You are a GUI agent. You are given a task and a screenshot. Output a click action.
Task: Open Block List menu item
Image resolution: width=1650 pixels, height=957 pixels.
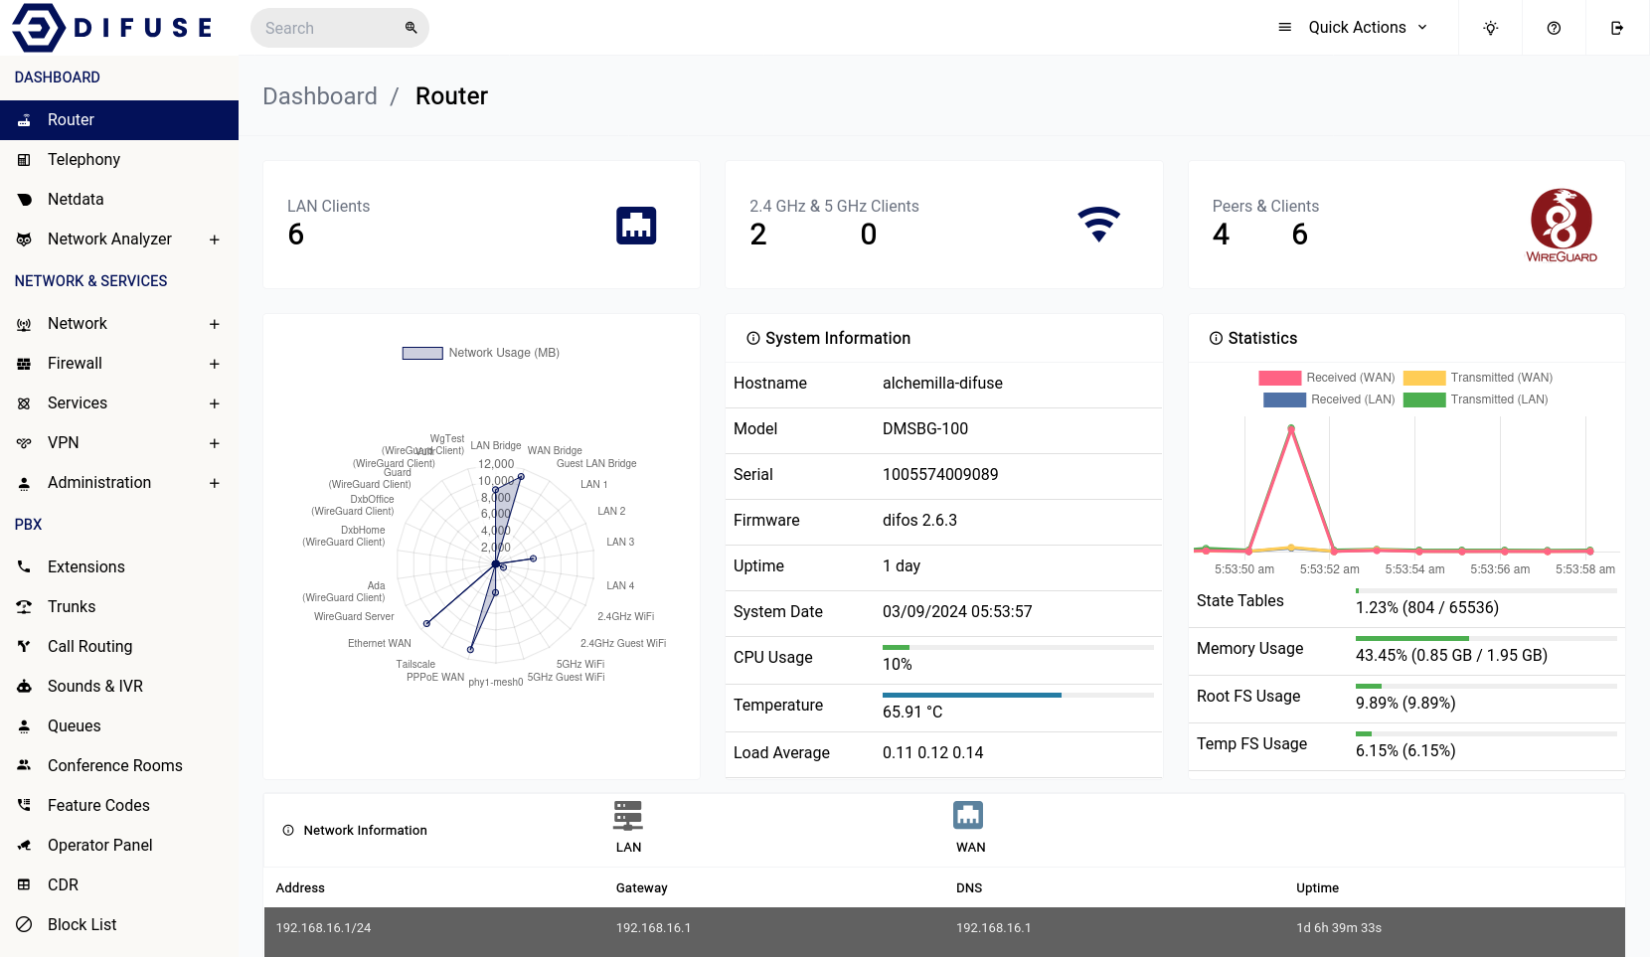[119, 925]
